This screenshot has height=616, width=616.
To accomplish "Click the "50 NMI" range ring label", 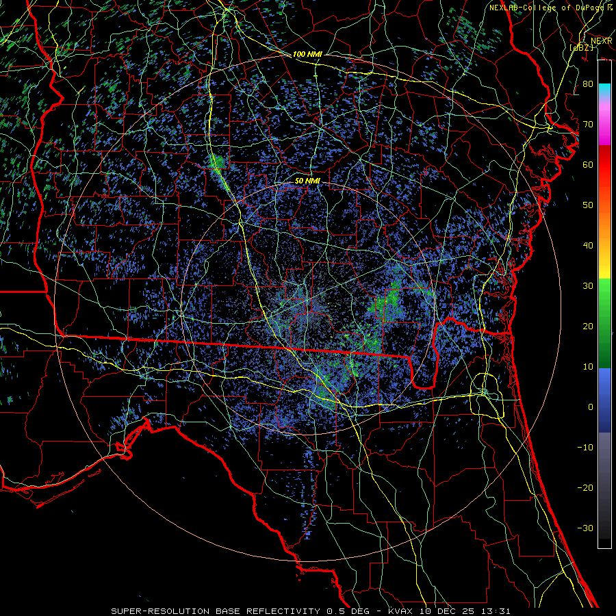I will pos(307,181).
